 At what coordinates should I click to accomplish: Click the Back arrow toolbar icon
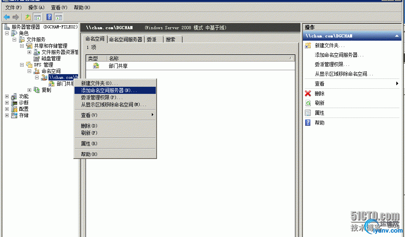click(7, 17)
